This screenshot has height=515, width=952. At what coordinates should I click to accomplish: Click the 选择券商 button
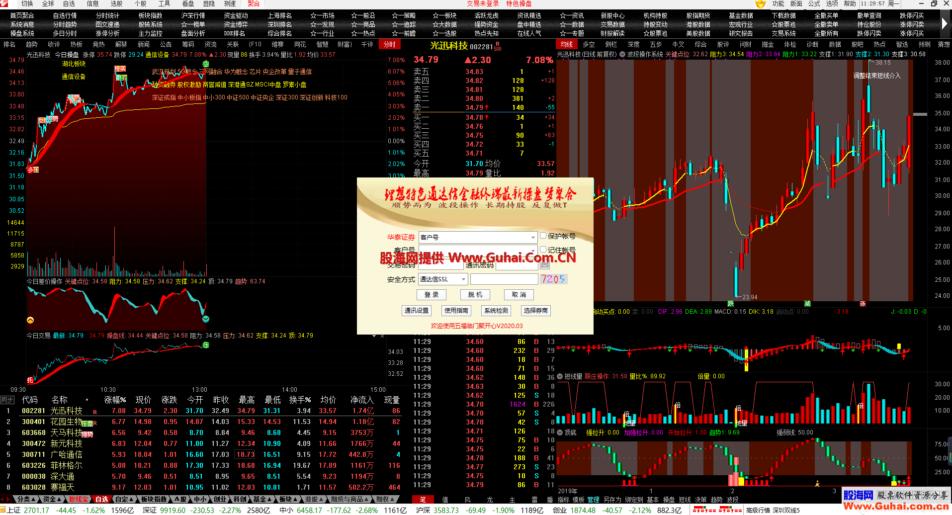coord(536,311)
